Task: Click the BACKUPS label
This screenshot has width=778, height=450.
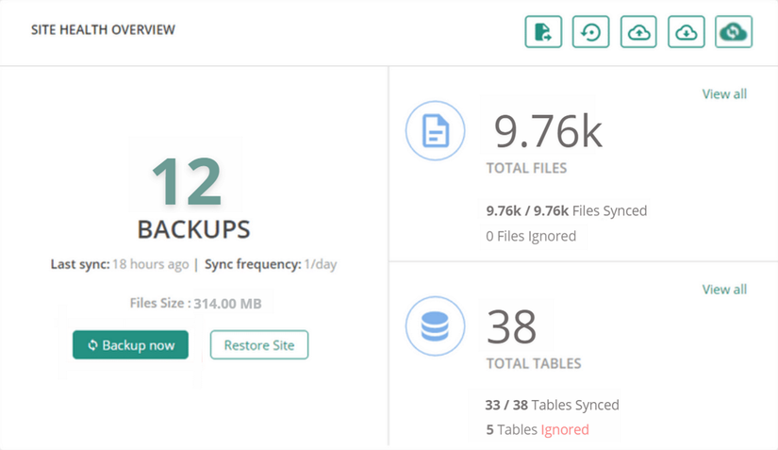Action: 193,229
